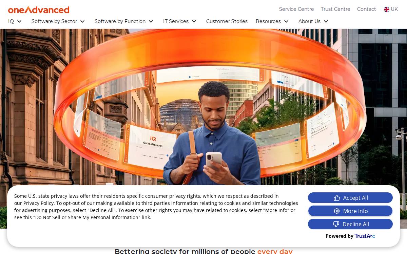
Task: Open the Contact link
Action: pyautogui.click(x=367, y=9)
